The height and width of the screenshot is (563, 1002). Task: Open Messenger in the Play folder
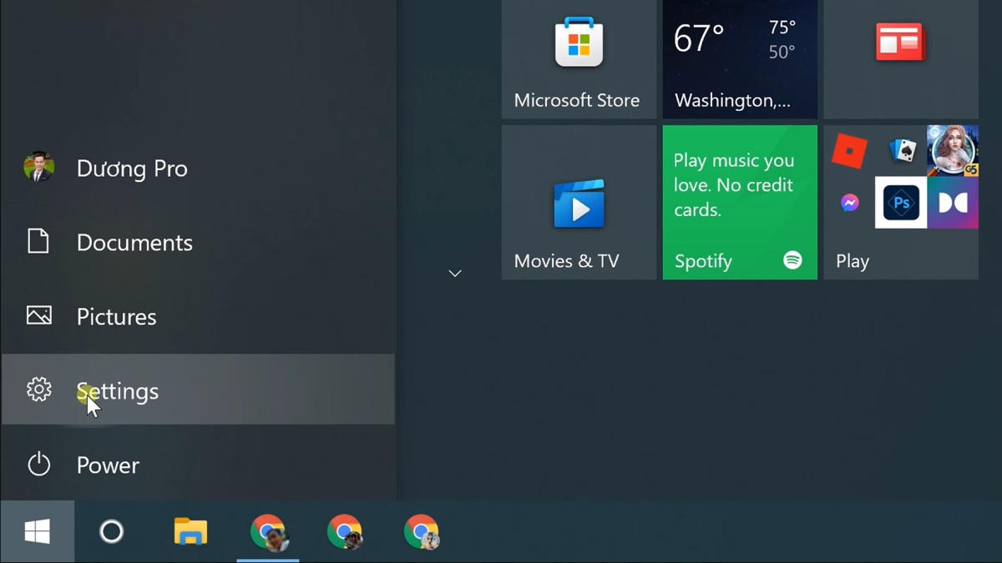849,203
